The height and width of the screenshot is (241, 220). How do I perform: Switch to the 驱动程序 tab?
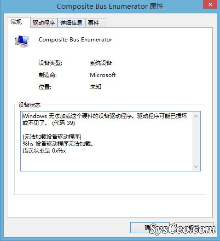(x=44, y=23)
